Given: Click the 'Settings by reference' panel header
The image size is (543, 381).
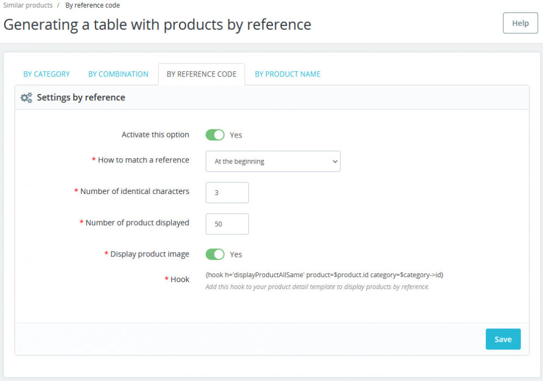Looking at the screenshot, I should click(x=81, y=97).
